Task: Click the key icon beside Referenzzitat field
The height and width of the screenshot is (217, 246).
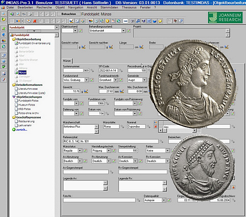Action: pos(161,141)
